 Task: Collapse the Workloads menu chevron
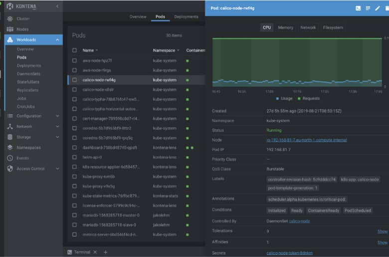[x=57, y=40]
